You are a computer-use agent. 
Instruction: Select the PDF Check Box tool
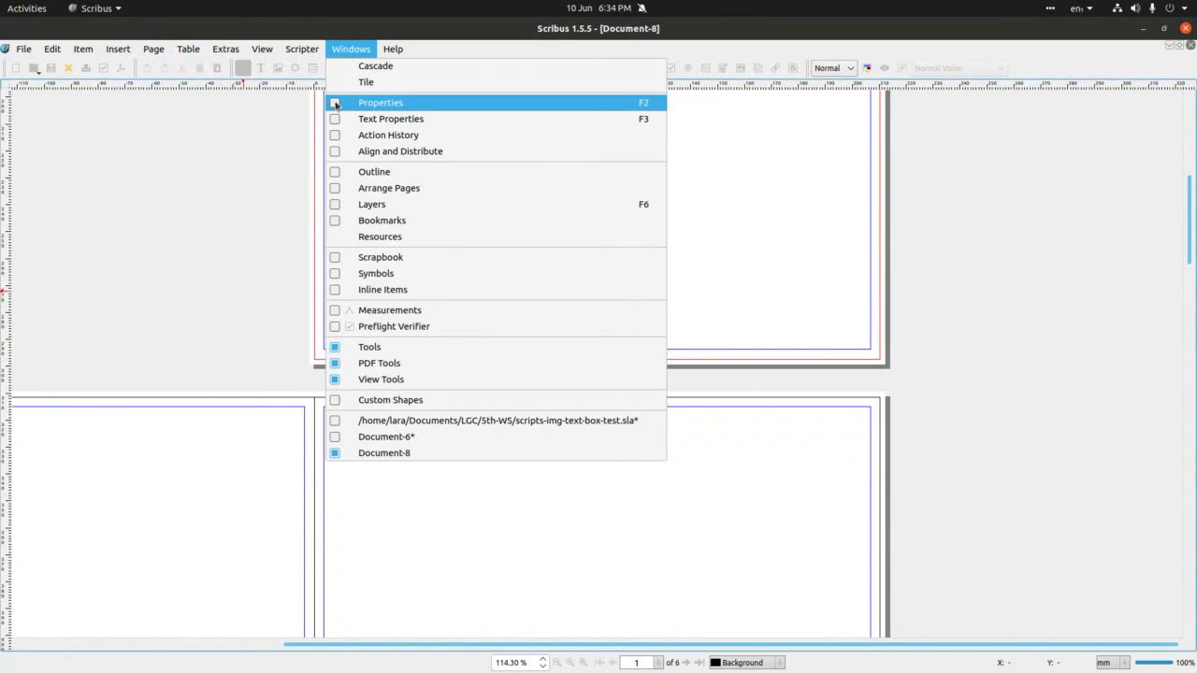[x=671, y=68]
